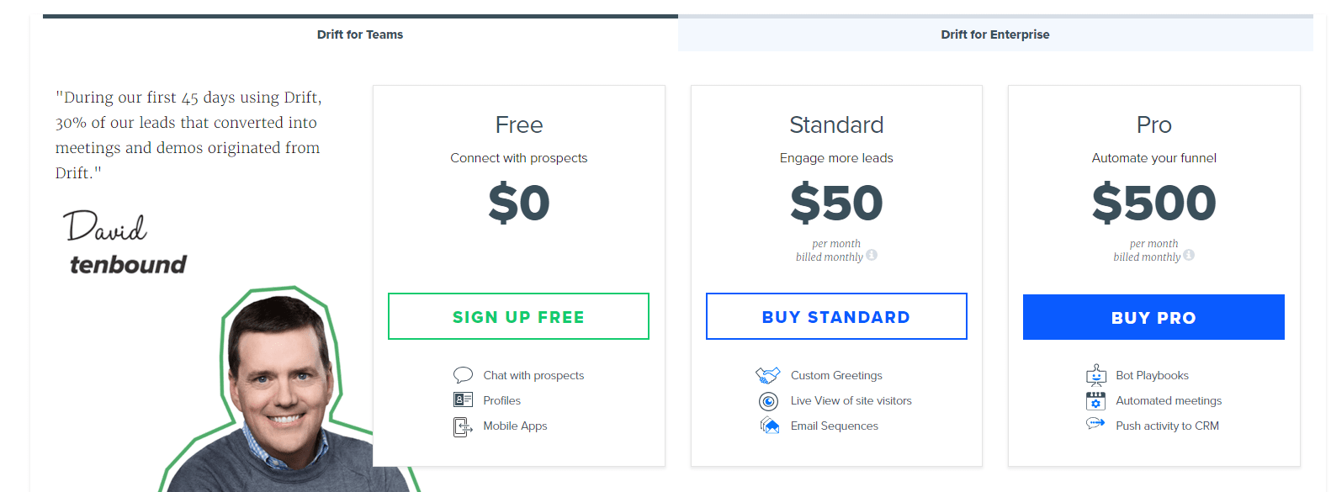Switch to the Drift for Teams tab
1331x492 pixels.
click(x=360, y=34)
